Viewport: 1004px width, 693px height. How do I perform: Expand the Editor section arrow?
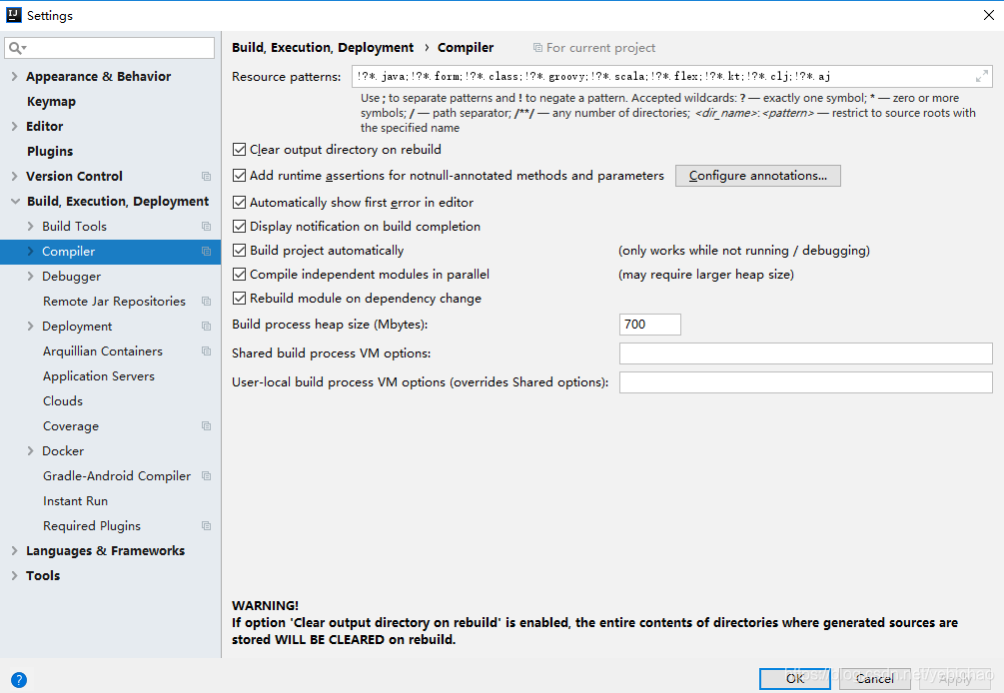point(14,126)
